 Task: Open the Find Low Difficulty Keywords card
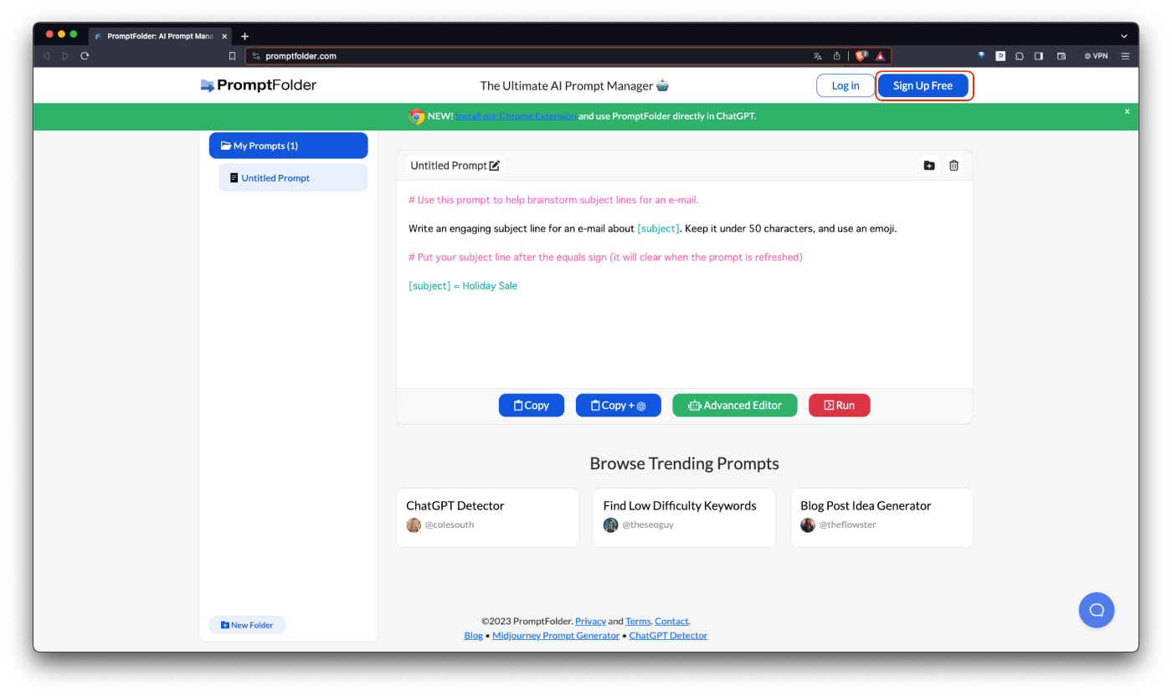pos(684,518)
